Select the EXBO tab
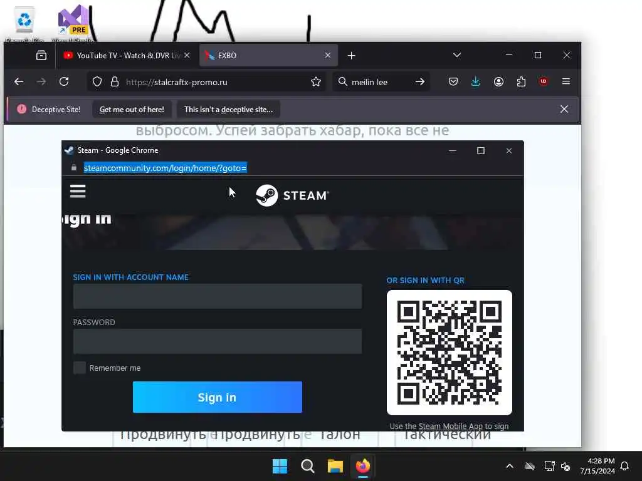The height and width of the screenshot is (481, 642). [268, 56]
